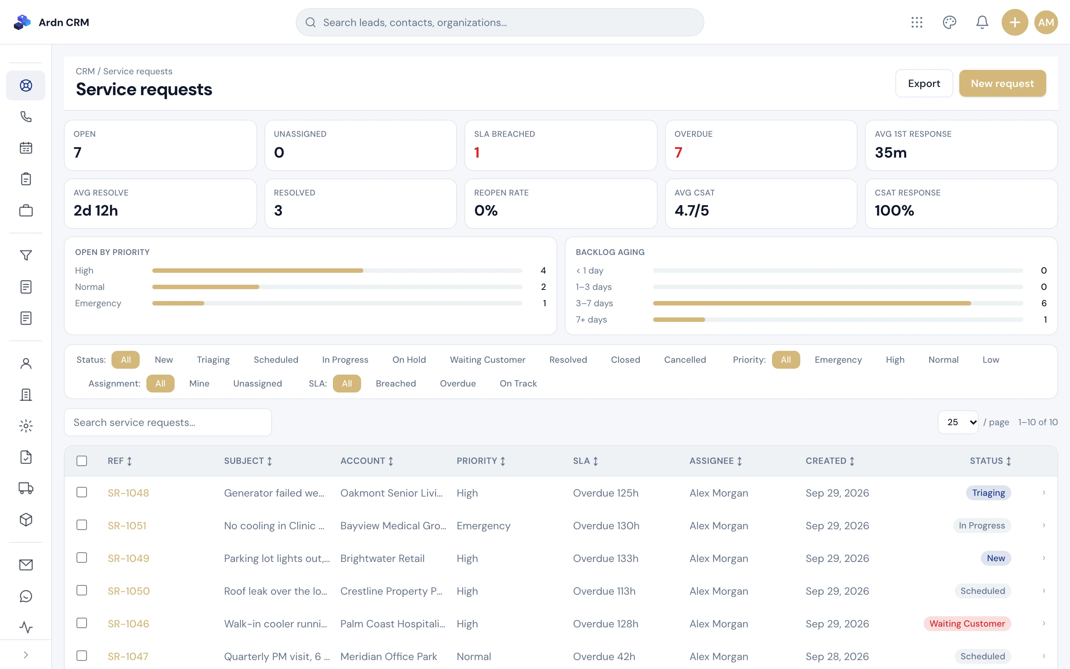Filter status by Triaging
Image resolution: width=1070 pixels, height=669 pixels.
(213, 360)
